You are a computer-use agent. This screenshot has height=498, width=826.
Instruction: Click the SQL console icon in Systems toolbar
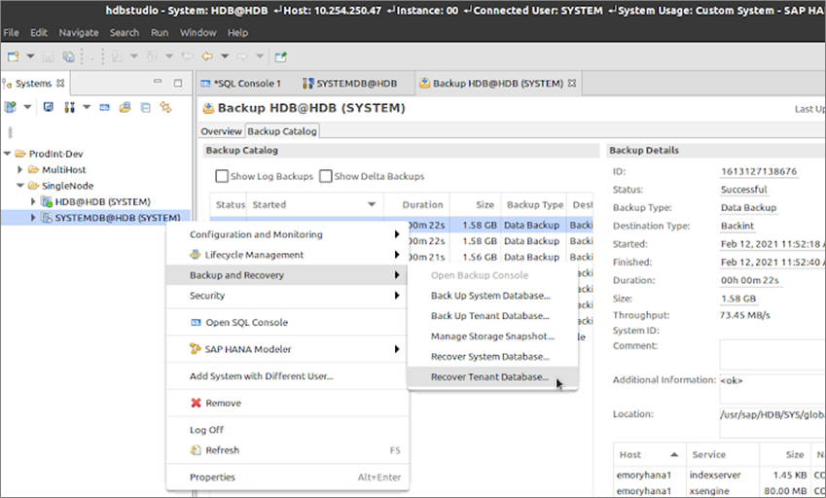(x=105, y=107)
